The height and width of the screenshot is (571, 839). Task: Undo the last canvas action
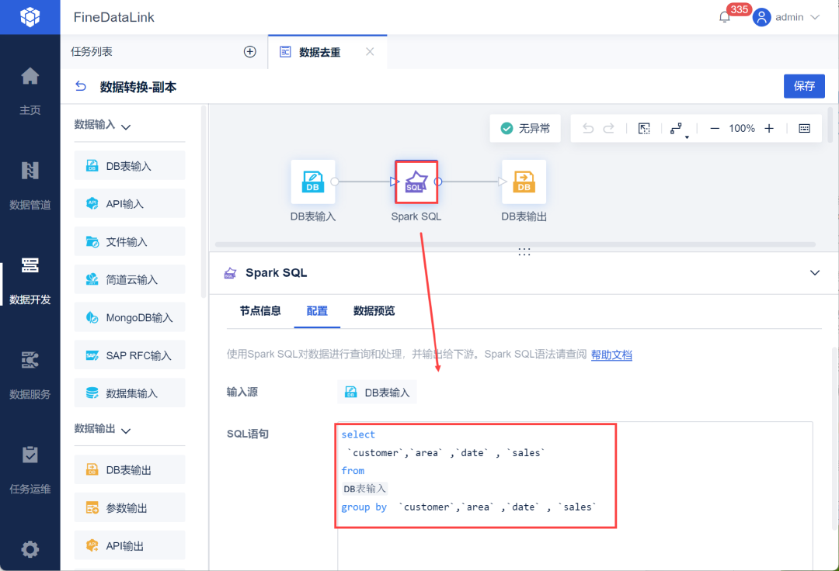point(588,128)
